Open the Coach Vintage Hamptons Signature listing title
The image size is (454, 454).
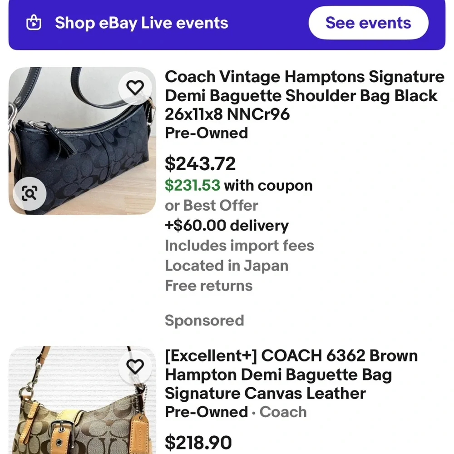304,95
